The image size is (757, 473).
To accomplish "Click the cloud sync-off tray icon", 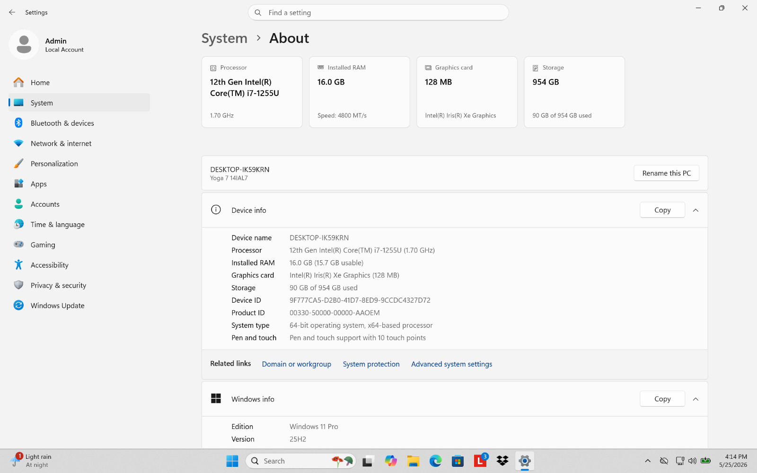I will (664, 461).
